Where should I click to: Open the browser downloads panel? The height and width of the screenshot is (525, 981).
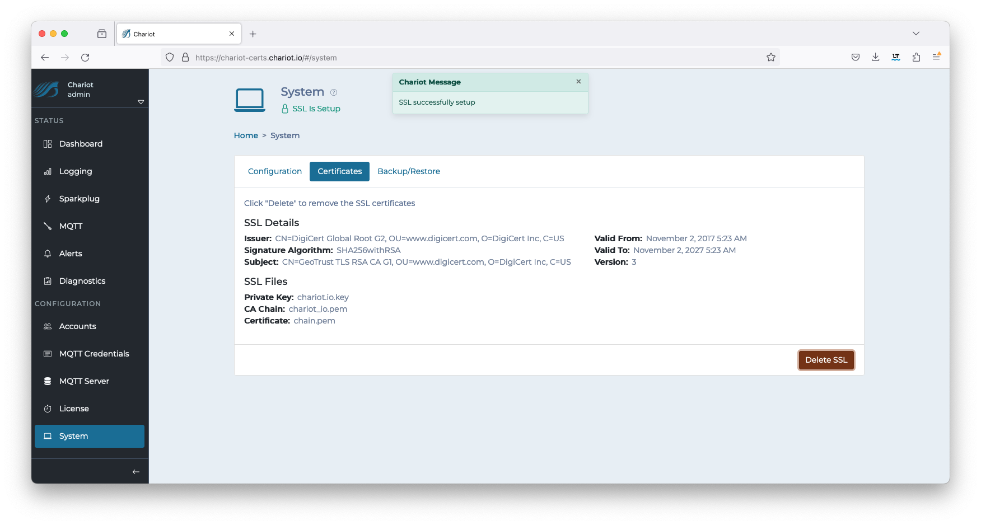click(x=876, y=57)
